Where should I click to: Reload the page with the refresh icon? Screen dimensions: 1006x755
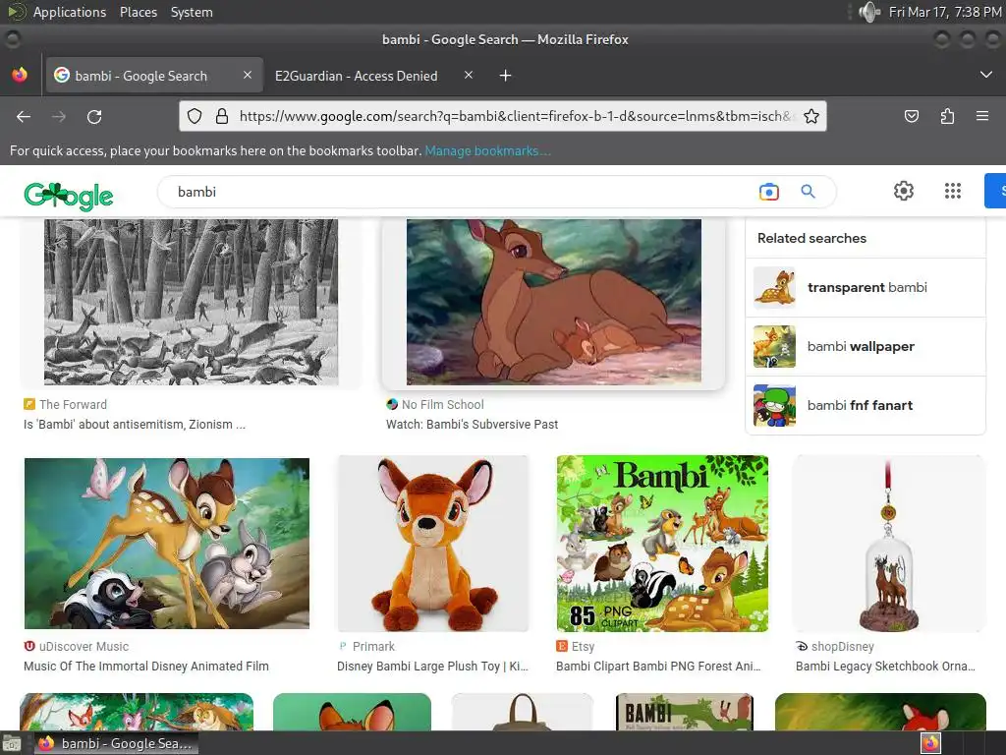(94, 116)
